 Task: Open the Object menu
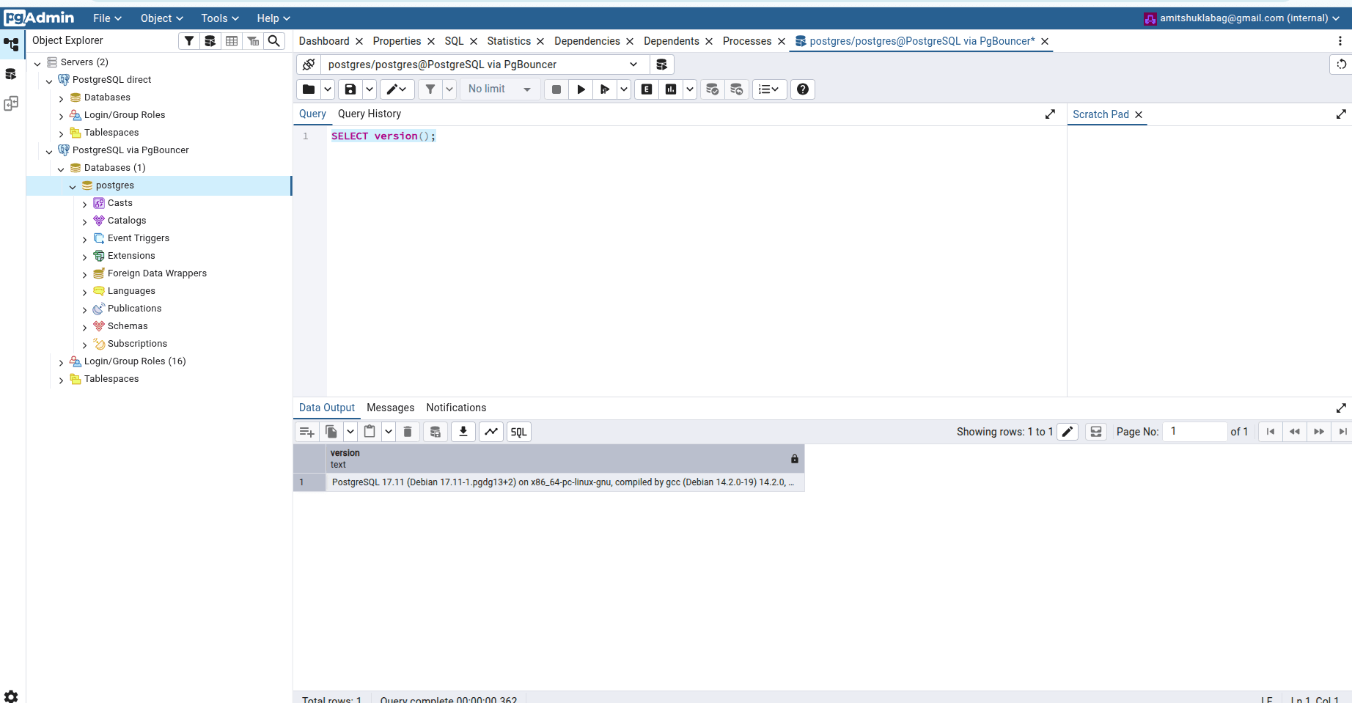[x=161, y=18]
